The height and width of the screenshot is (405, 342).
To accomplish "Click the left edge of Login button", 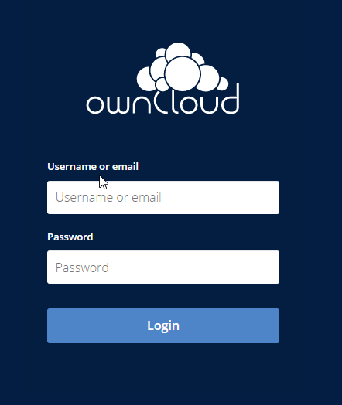I will point(52,325).
